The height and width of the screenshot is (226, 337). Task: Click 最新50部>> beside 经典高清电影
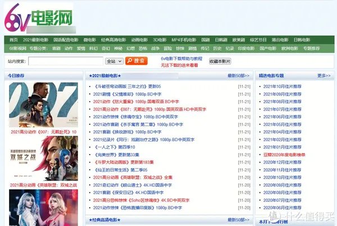click(239, 220)
